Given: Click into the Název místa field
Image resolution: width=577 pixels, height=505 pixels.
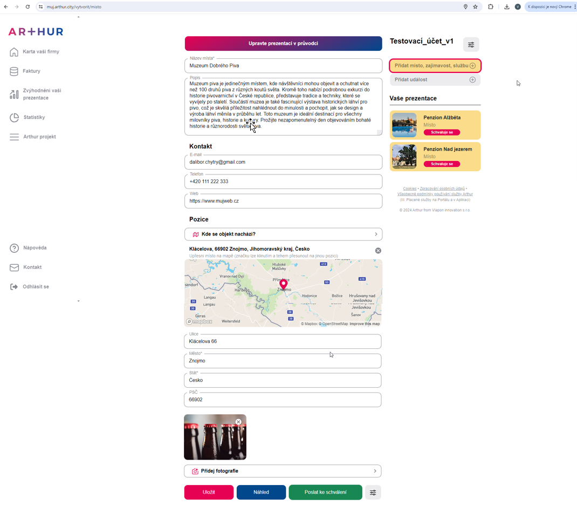Looking at the screenshot, I should click(283, 66).
